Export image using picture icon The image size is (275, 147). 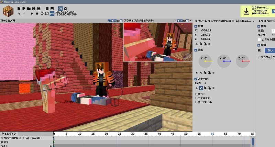click(52, 9)
